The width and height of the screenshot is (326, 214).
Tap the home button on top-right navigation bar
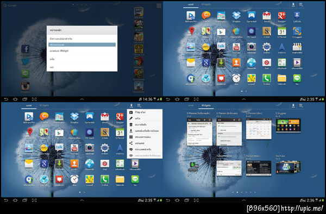(x=177, y=99)
